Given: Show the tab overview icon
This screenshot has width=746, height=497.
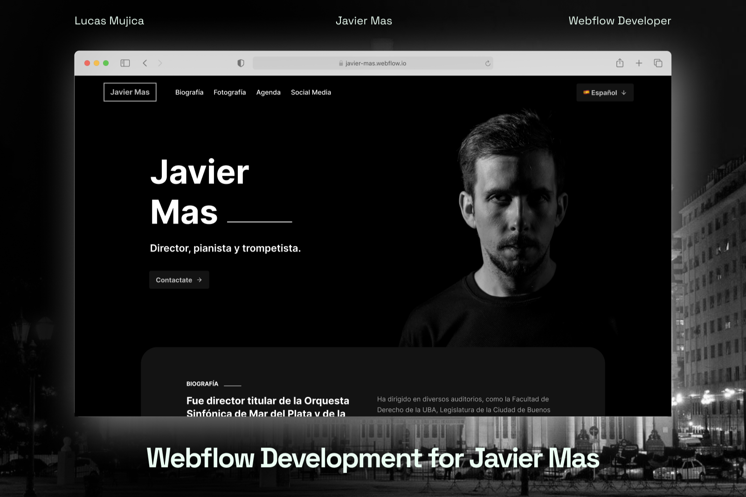Looking at the screenshot, I should (658, 63).
